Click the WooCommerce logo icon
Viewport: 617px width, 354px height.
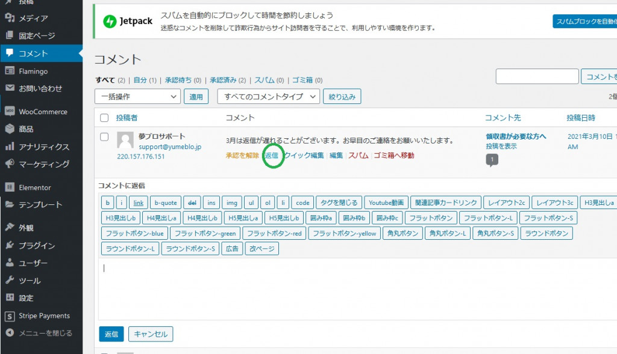[x=10, y=111]
